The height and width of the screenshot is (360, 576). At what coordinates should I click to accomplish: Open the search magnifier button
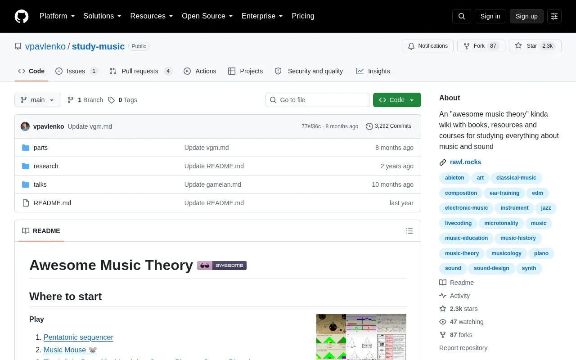point(462,16)
